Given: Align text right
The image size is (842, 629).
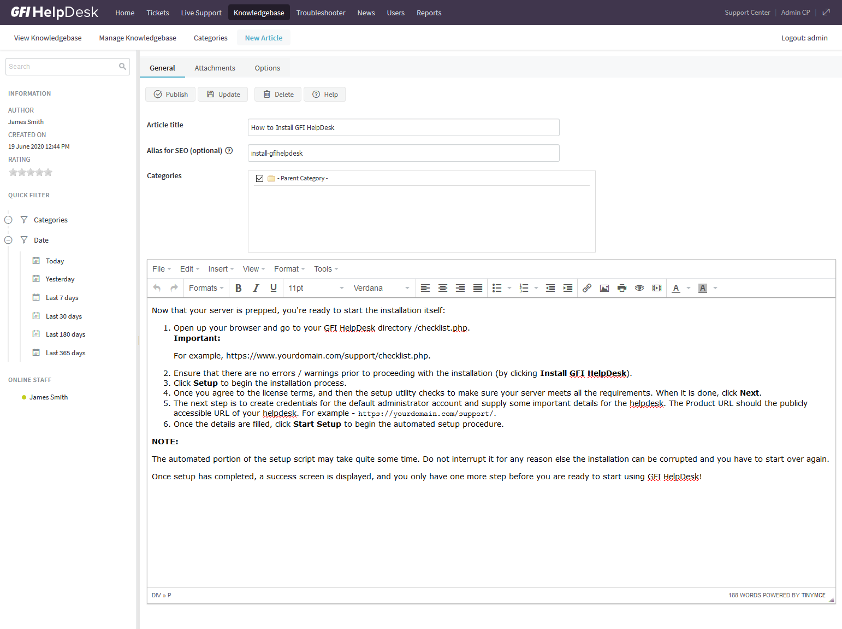Looking at the screenshot, I should click(x=460, y=288).
